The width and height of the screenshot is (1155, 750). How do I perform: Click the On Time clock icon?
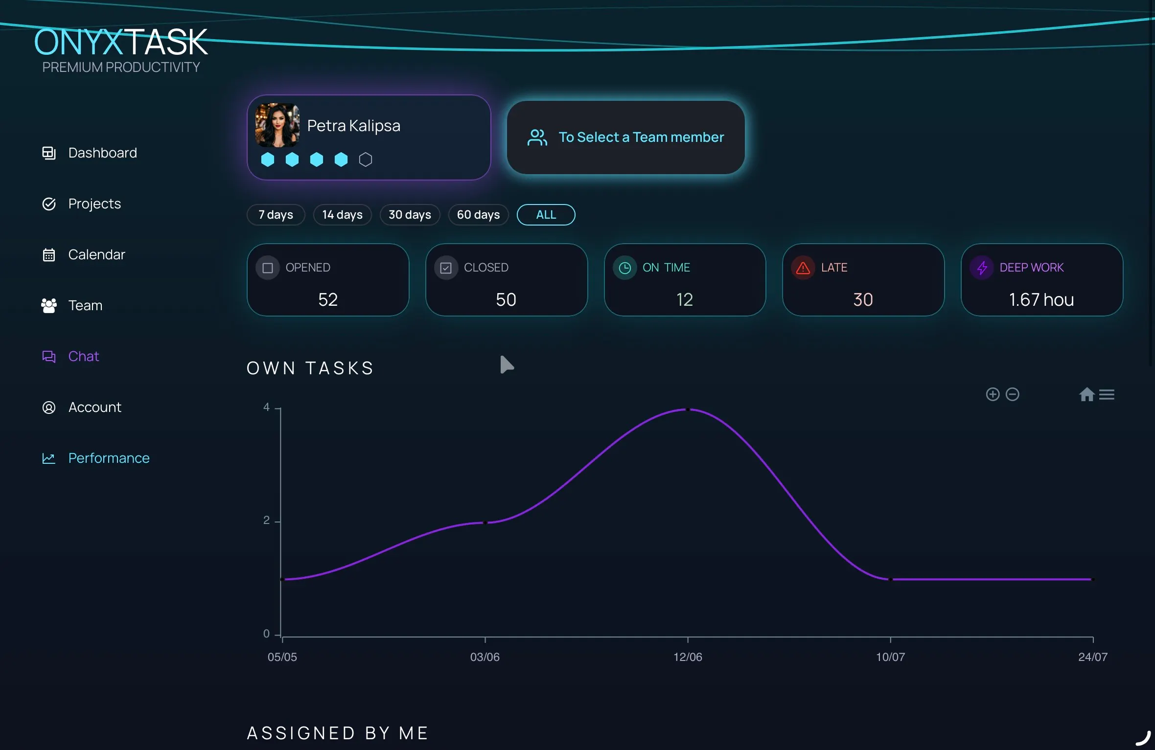[625, 268]
